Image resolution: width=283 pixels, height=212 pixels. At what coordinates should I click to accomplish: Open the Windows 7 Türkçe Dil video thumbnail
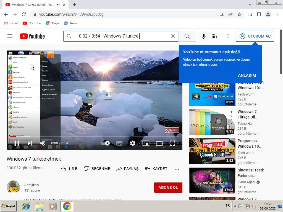(x=212, y=122)
